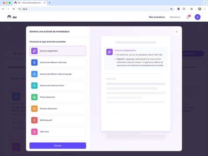Viewport: 208px width, 156px height.
Task: Open Assistance in top navigation
Action: click(175, 17)
